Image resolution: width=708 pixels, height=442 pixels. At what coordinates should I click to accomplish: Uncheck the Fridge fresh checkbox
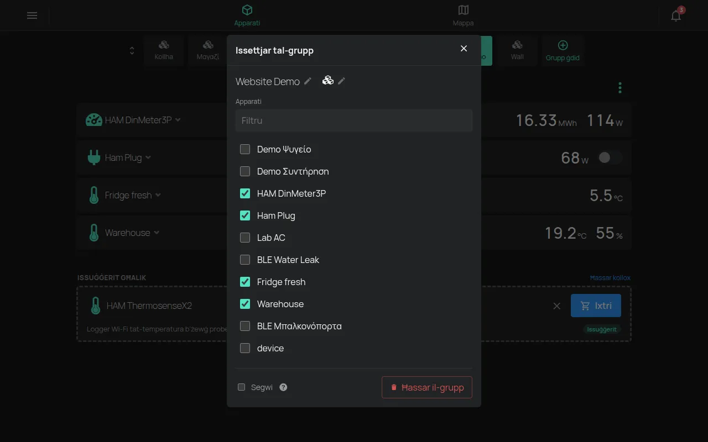[x=245, y=282]
